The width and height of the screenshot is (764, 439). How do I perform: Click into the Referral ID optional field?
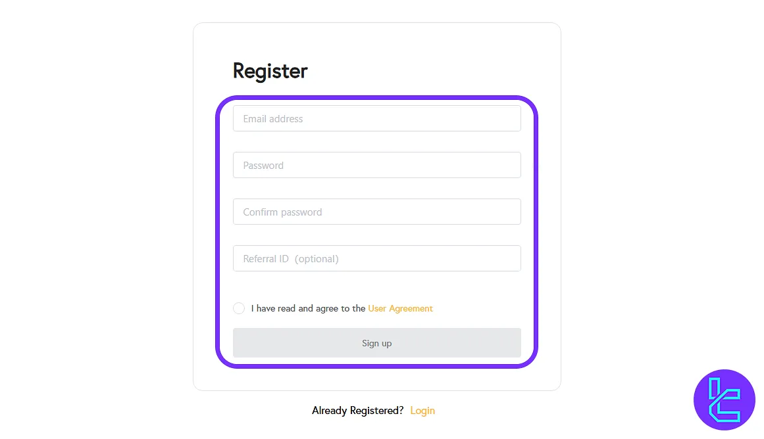376,259
